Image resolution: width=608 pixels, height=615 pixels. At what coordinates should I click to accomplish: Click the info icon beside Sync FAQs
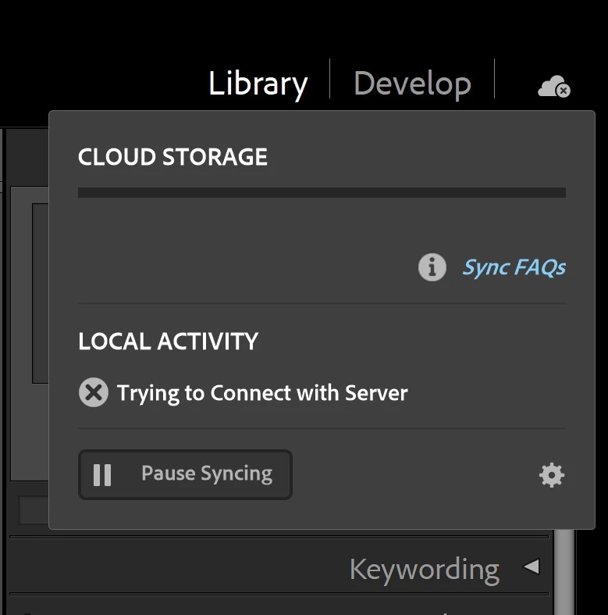point(432,267)
